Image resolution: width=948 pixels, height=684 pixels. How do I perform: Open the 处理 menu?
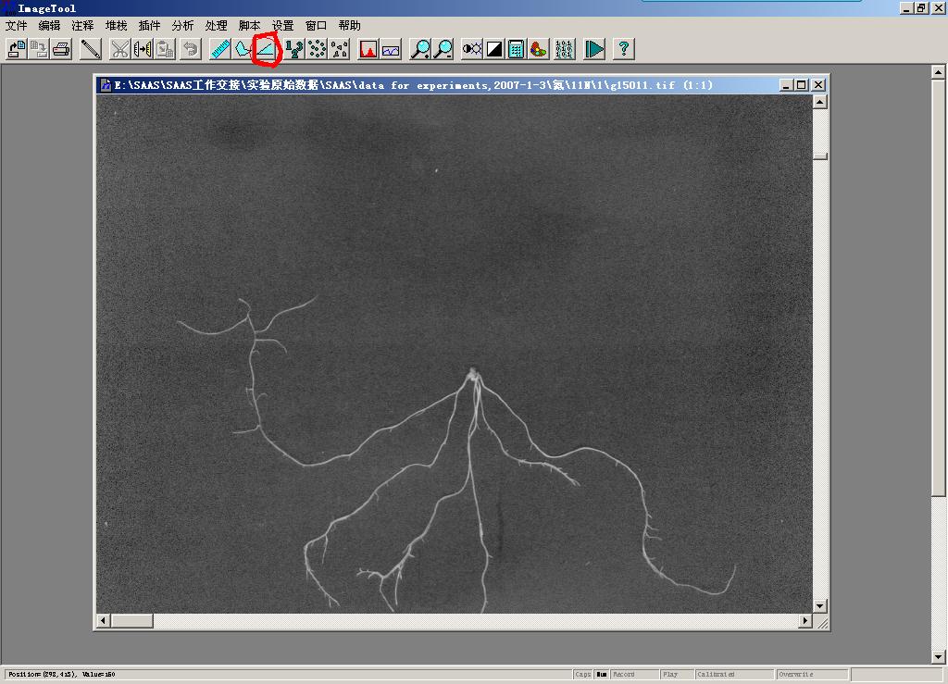click(216, 25)
